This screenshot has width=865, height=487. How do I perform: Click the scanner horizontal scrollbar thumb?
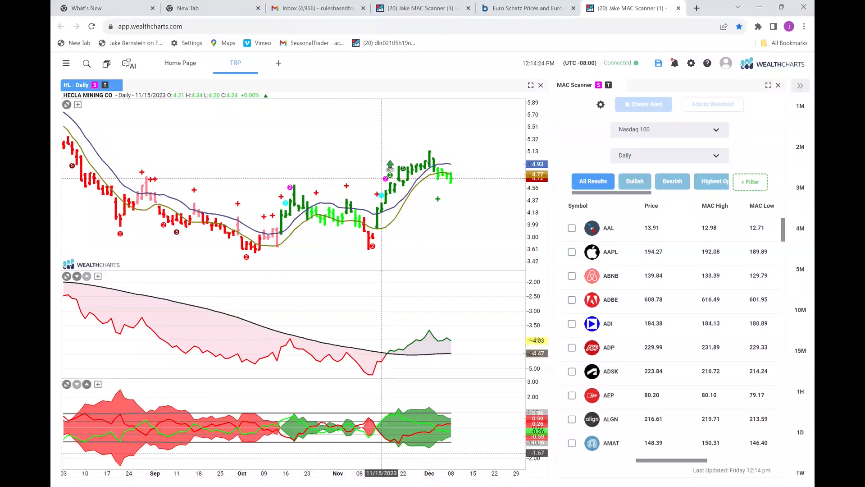(x=671, y=461)
